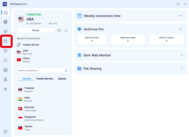
Task: Click the reconnect refresh icon
Action: [66, 30]
